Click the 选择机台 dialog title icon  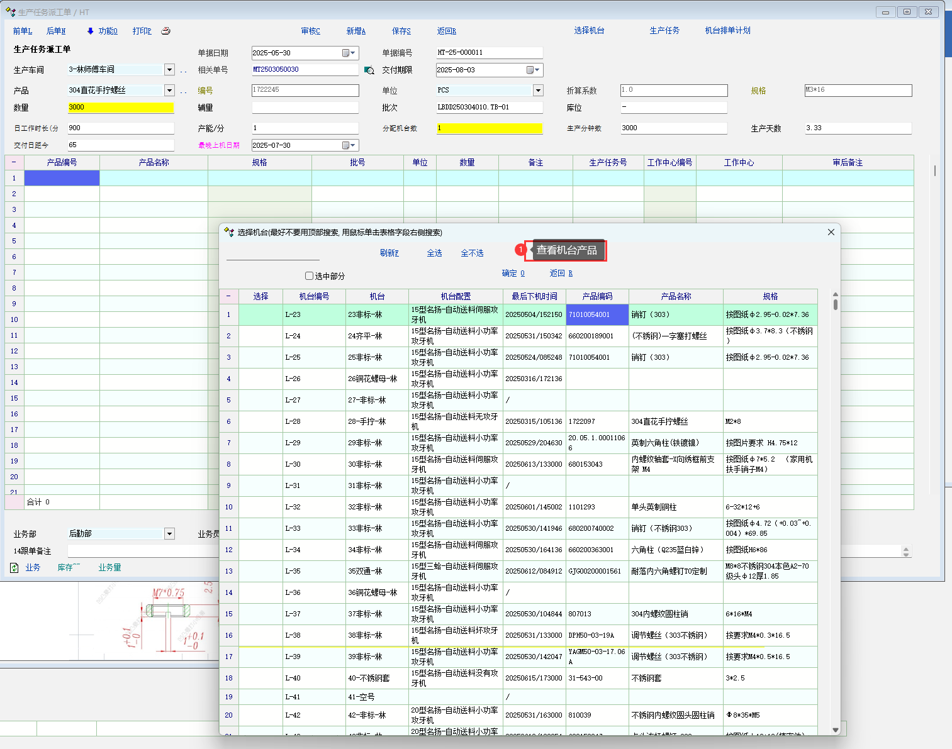[x=229, y=232]
